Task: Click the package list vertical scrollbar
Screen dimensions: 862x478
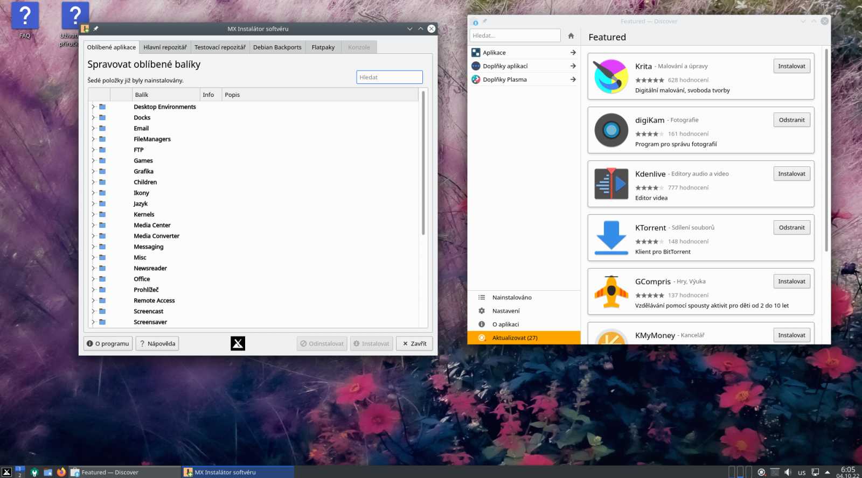Action: tap(423, 163)
